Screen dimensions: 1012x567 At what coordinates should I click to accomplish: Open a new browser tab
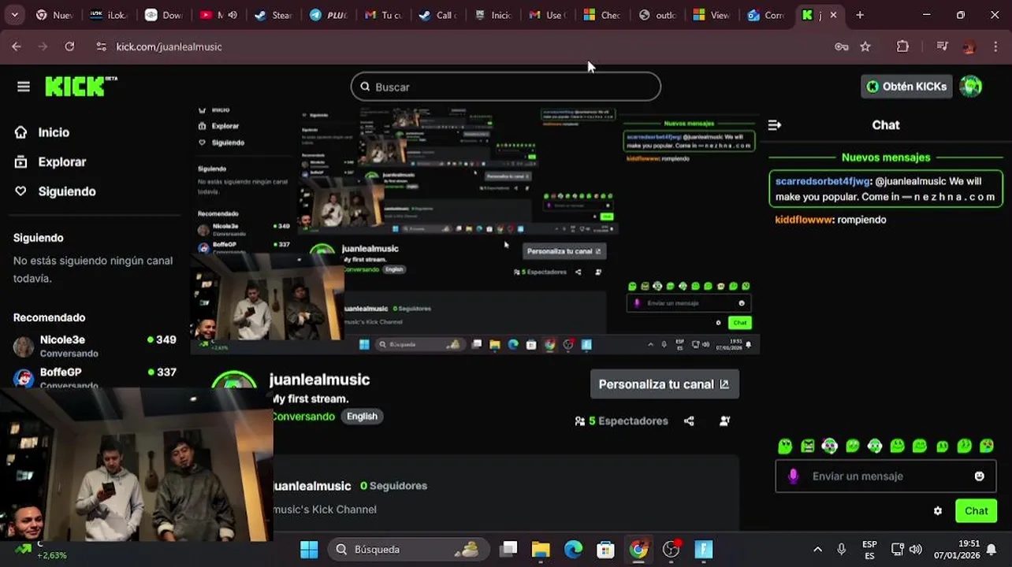(860, 15)
